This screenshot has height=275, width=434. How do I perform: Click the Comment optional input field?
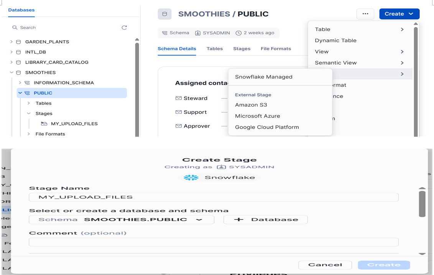click(213, 242)
